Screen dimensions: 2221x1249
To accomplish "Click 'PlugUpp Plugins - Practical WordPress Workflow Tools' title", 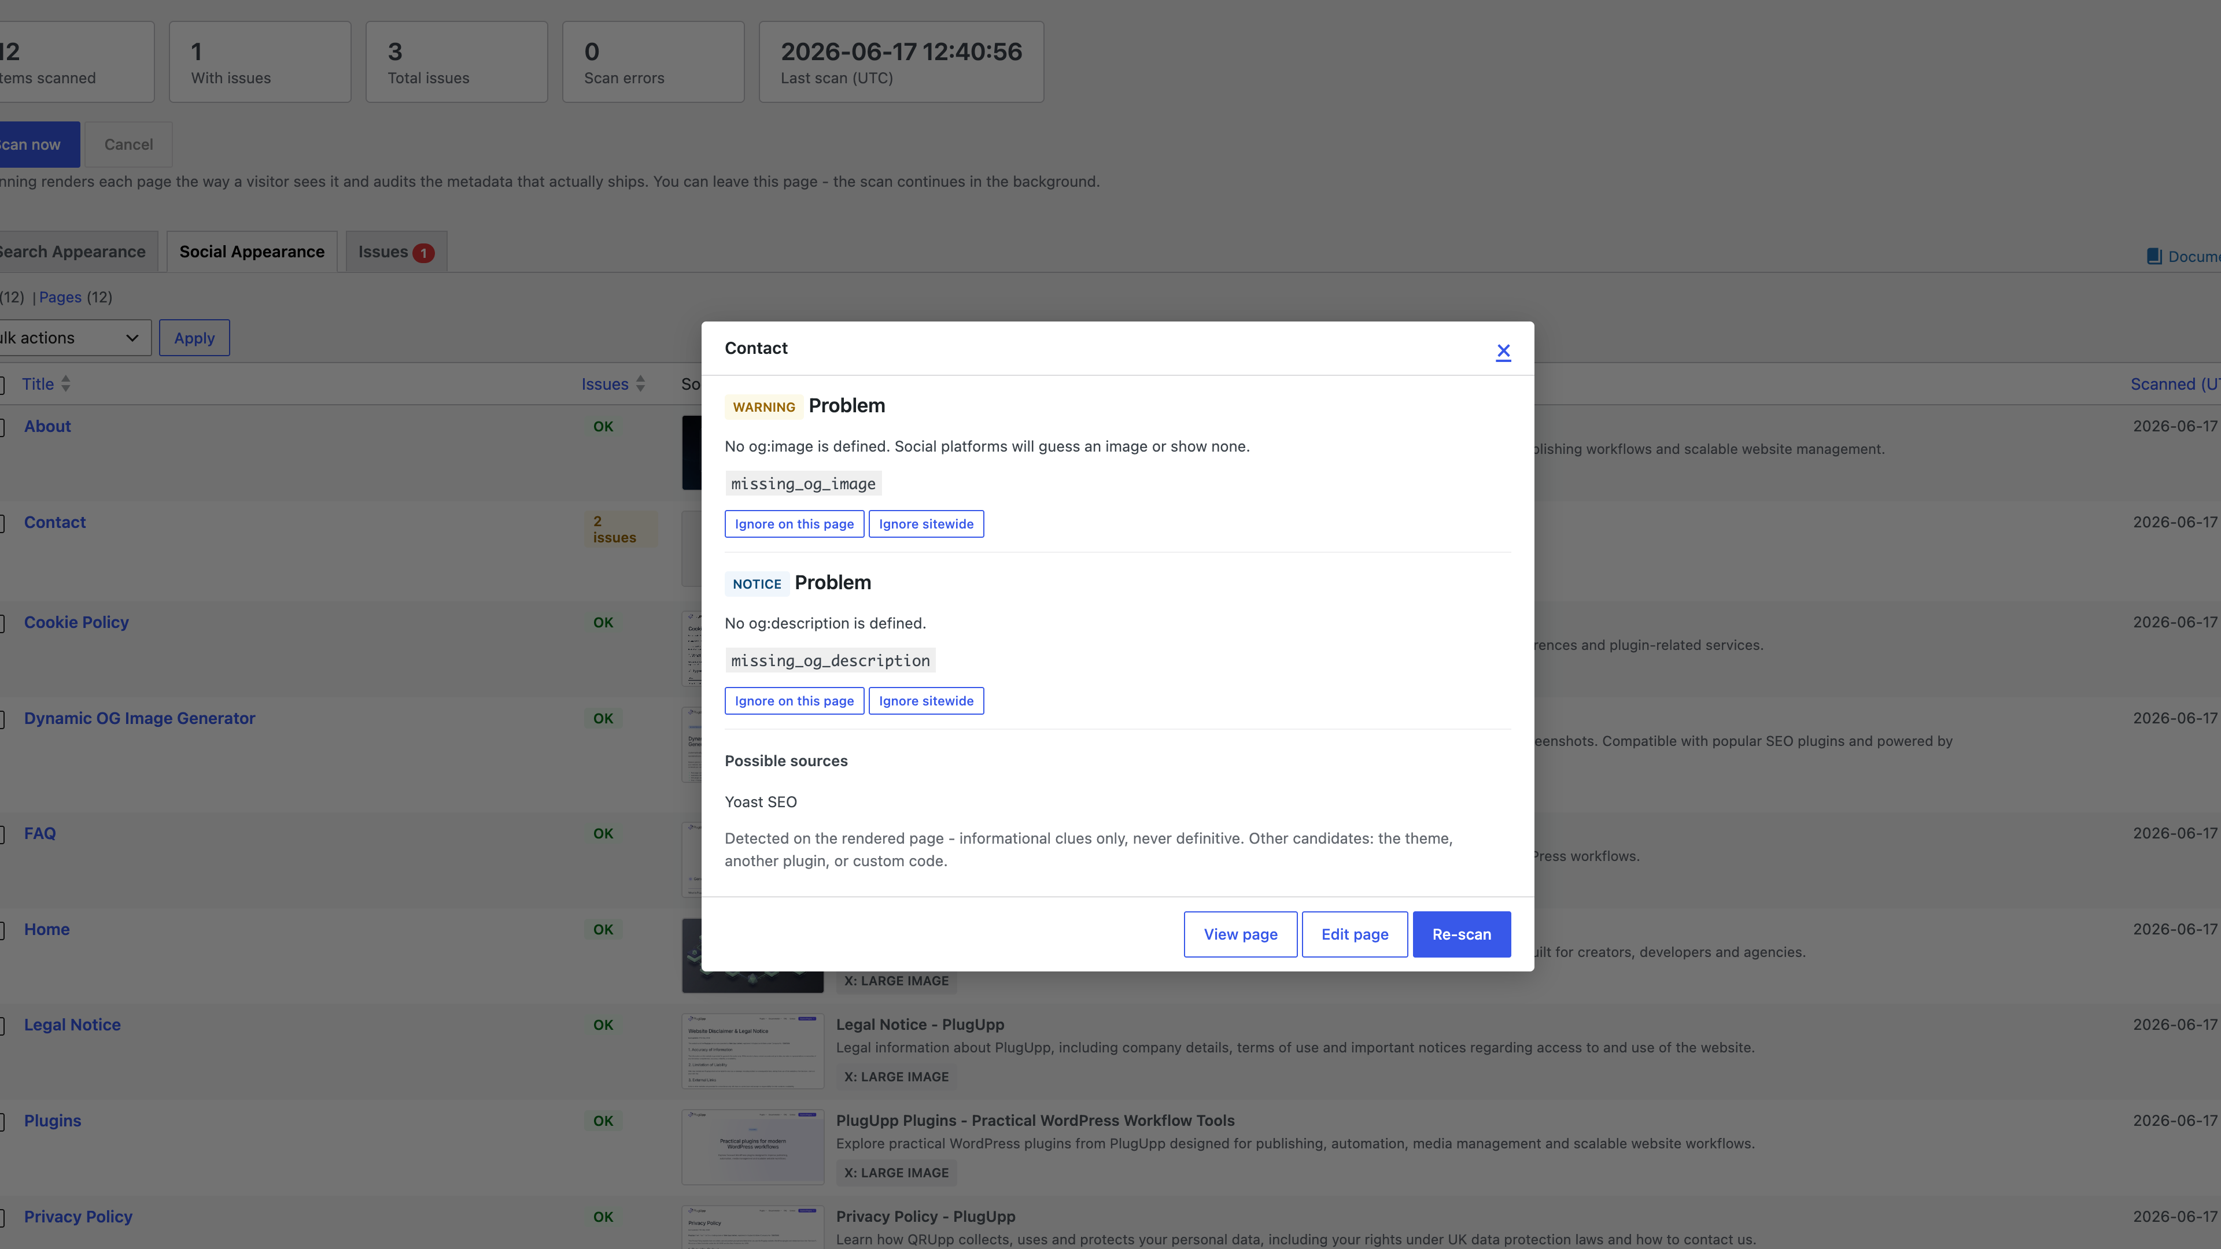I will pos(1035,1121).
